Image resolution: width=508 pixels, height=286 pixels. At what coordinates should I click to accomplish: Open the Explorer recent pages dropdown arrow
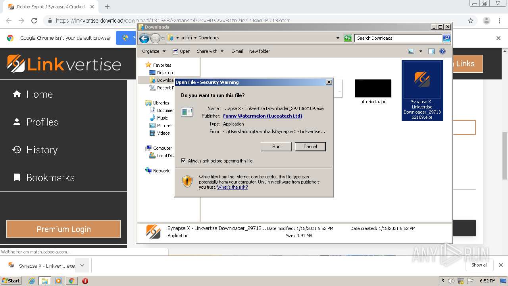click(163, 38)
